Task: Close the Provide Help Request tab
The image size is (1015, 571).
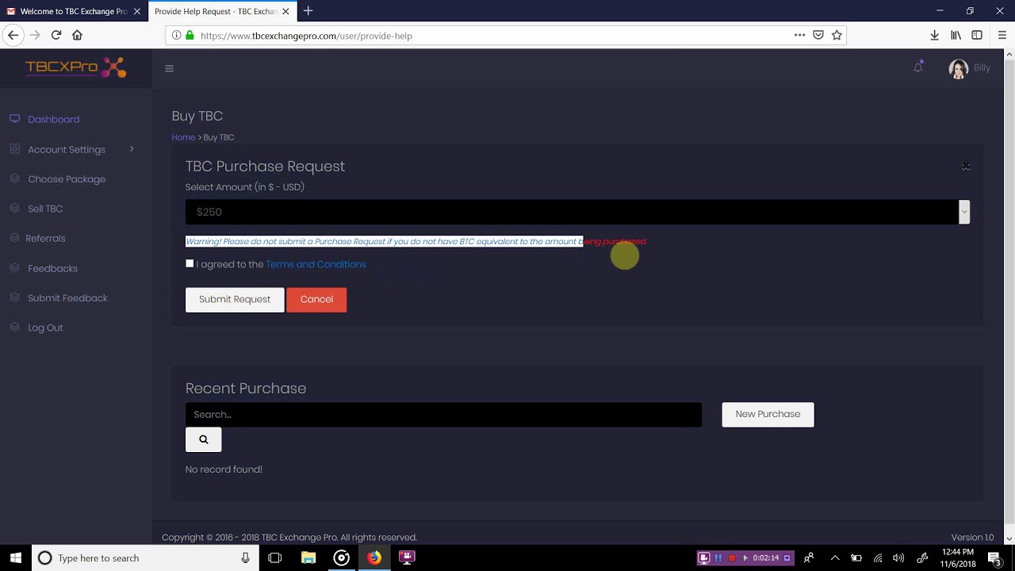Action: click(285, 11)
